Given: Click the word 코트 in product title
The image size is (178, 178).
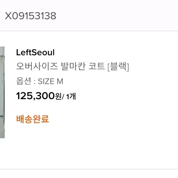Looking at the screenshot, I should point(98,67).
